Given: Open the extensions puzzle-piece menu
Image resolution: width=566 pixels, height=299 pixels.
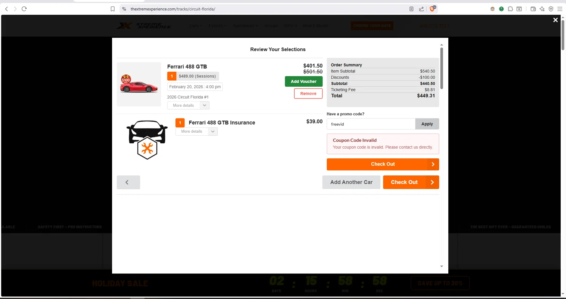Looking at the screenshot, I should [x=510, y=9].
